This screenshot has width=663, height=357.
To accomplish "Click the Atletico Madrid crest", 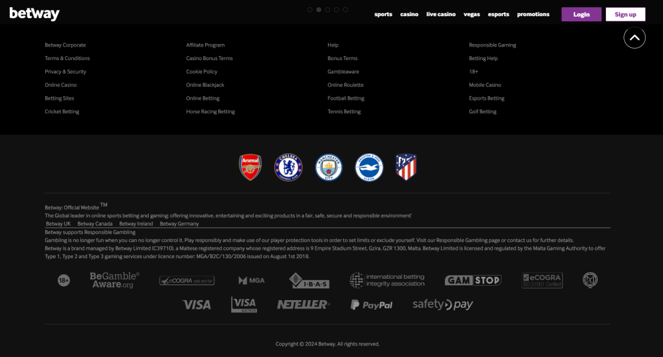I will point(406,168).
